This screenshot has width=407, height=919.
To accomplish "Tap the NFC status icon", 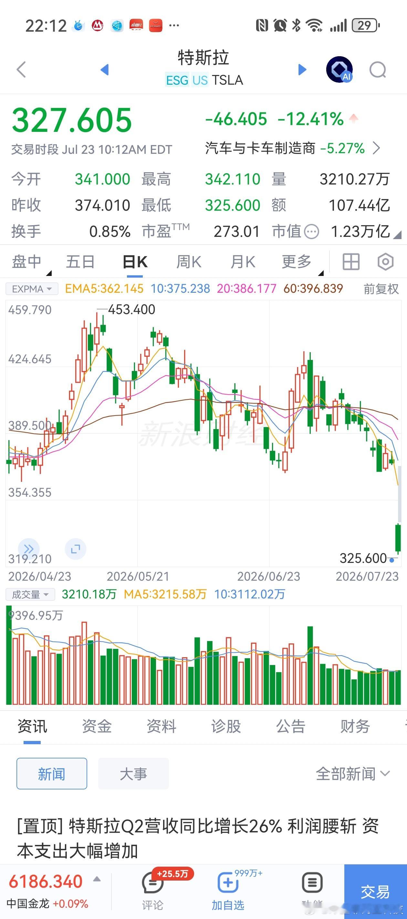I will coord(262,25).
